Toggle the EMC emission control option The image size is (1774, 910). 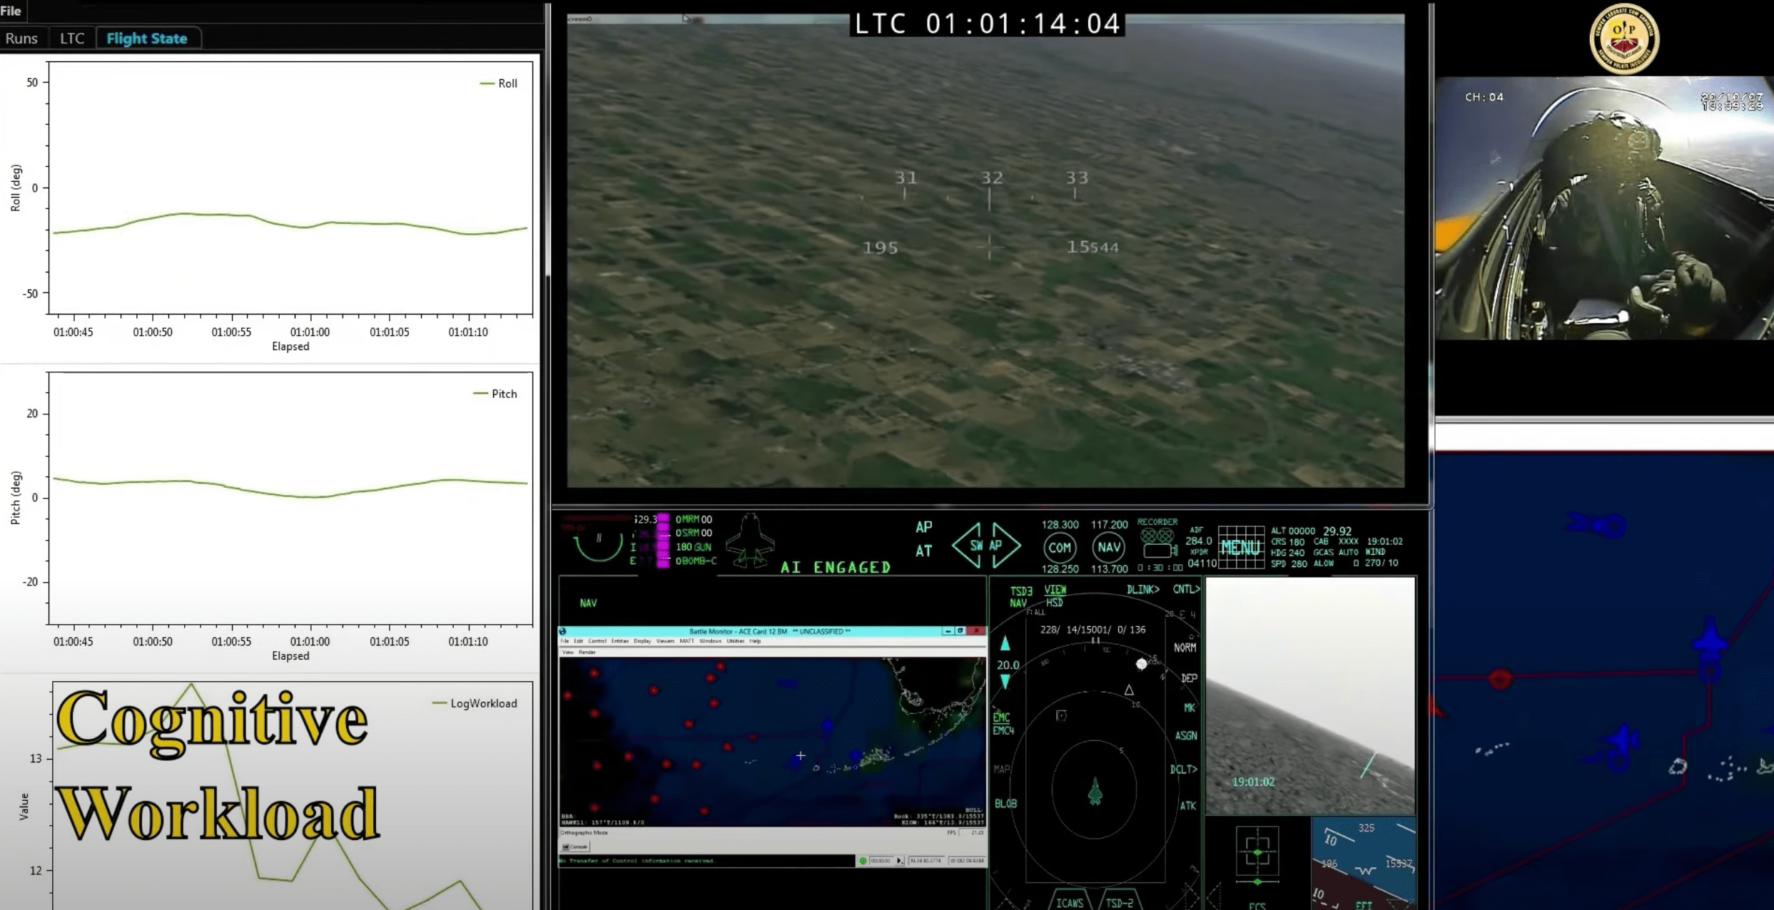[1001, 718]
